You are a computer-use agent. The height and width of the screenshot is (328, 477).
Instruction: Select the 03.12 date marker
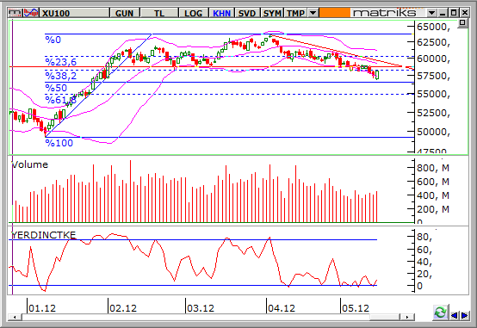pos(201,308)
